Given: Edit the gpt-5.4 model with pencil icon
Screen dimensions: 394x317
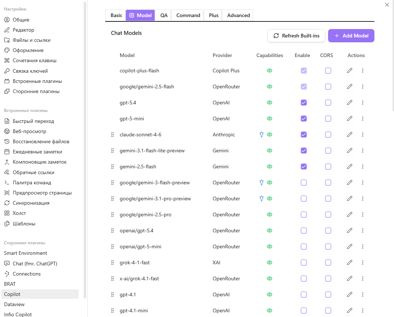Looking at the screenshot, I should coord(350,103).
